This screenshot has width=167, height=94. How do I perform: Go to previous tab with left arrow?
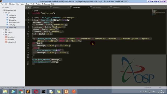point(27,7)
